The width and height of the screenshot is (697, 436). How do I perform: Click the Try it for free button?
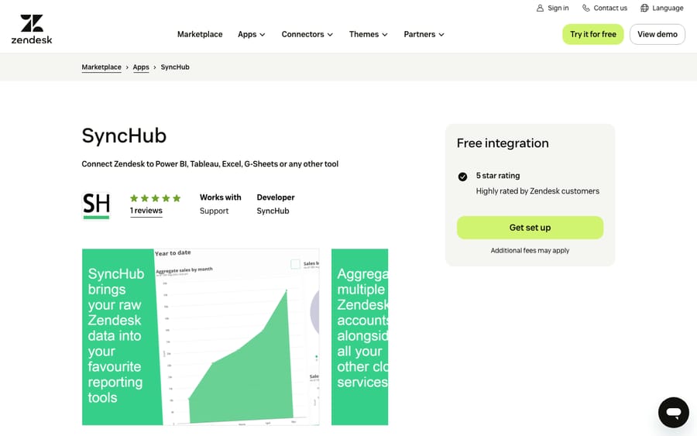(593, 34)
